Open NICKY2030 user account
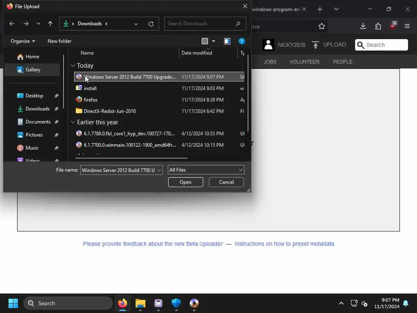Screen dimensions: 417x313 (x=284, y=45)
